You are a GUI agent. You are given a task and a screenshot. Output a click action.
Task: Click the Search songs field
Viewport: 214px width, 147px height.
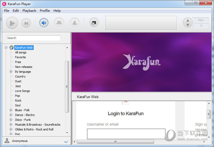(34, 38)
